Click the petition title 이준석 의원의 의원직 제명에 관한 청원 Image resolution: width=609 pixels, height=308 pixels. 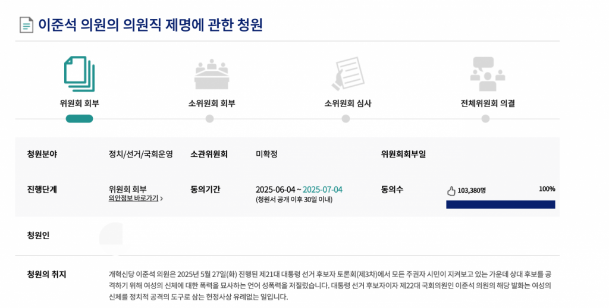click(x=150, y=25)
